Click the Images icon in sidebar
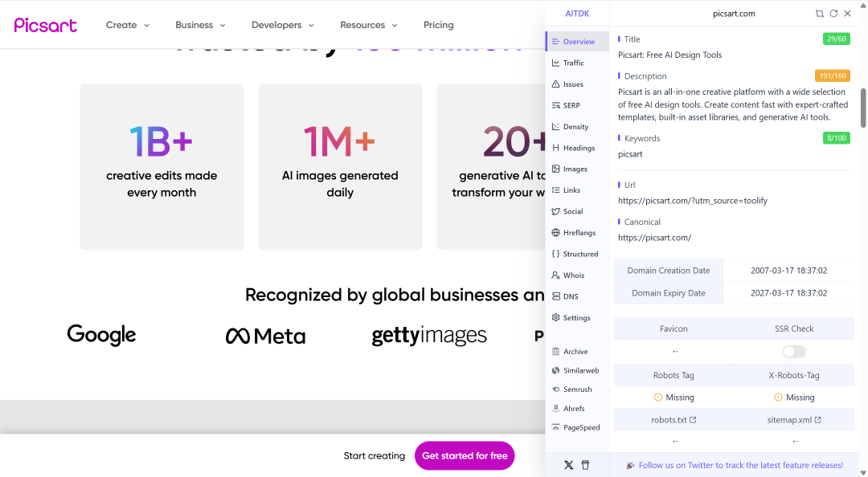The height and width of the screenshot is (477, 868). coord(556,169)
